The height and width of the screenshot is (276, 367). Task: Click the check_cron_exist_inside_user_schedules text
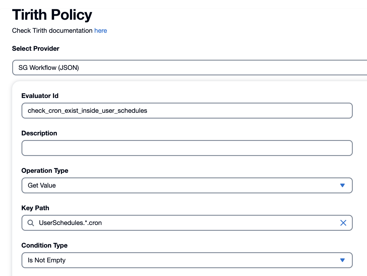point(87,111)
